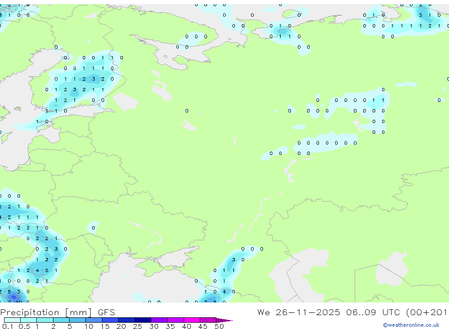Viewport: 449px width, 329px height.
Task: Click the 0.1–0.5 mm lightest cyan legend swatch
Action: pos(12,320)
